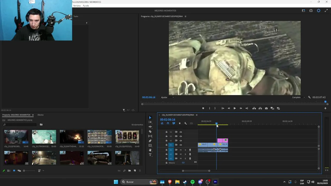The image size is (331, 186).
Task: Open timeline display settings wrench
Action: pyautogui.click(x=185, y=123)
